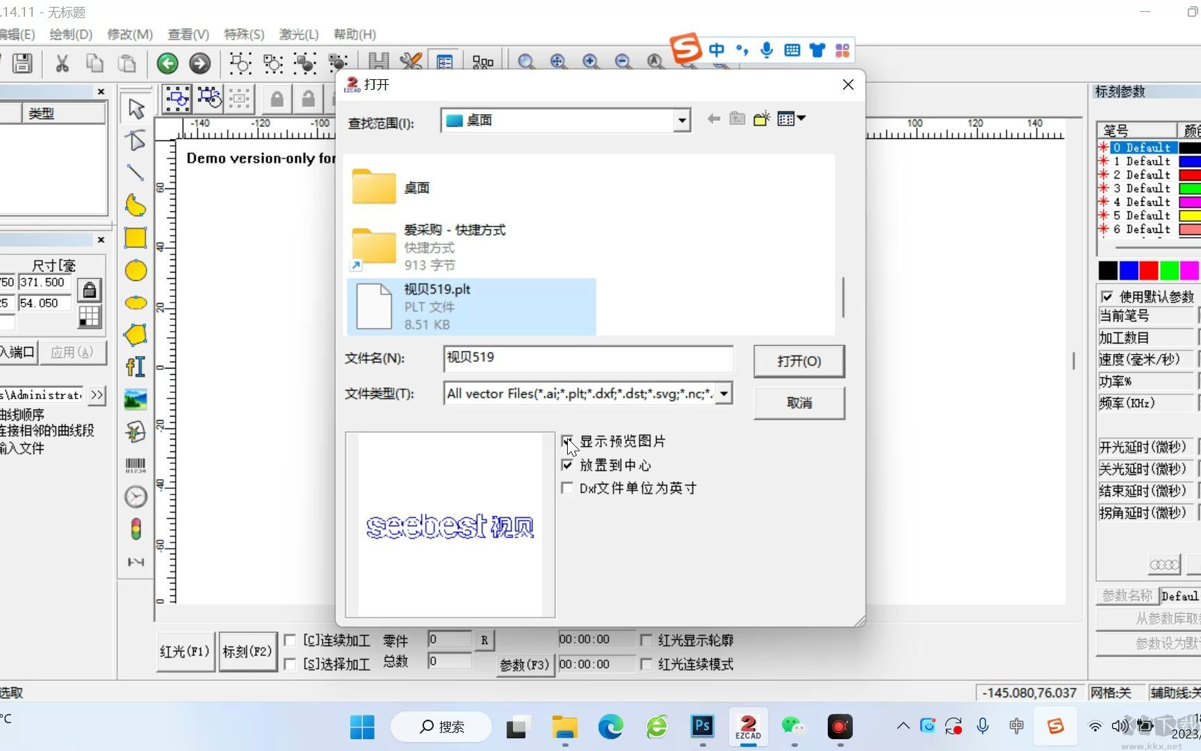Open the 查找范围 location dropdown
Image resolution: width=1201 pixels, height=751 pixels.
[682, 120]
